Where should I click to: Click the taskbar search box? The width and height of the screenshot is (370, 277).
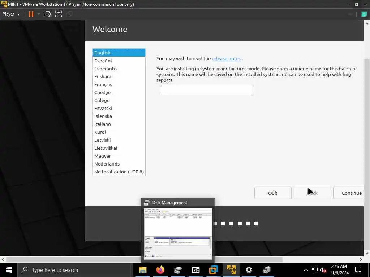pyautogui.click(x=75, y=270)
